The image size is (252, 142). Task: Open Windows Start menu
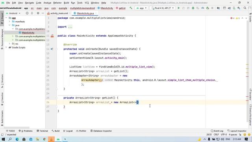pos(3,139)
